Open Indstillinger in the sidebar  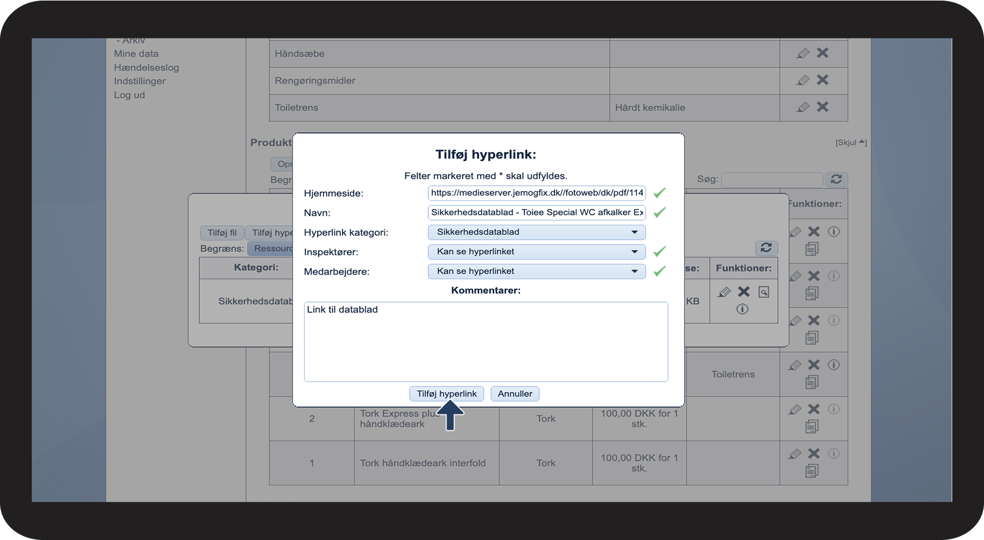(x=140, y=81)
